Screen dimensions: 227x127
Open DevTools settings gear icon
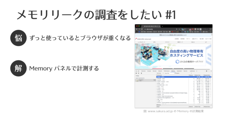point(207,71)
